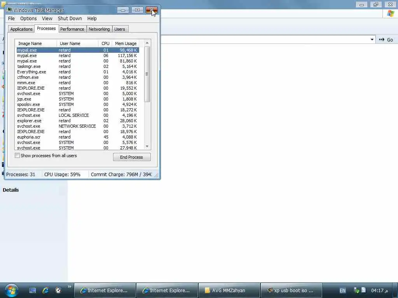Sort by Mem Usage column header
This screenshot has height=298, width=398.
click(x=126, y=43)
